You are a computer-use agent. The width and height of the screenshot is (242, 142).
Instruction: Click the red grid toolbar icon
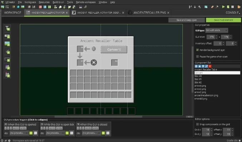coord(40,7)
